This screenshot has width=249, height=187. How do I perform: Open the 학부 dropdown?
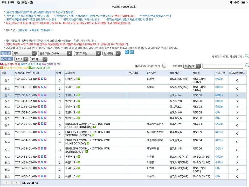pyautogui.click(x=24, y=54)
